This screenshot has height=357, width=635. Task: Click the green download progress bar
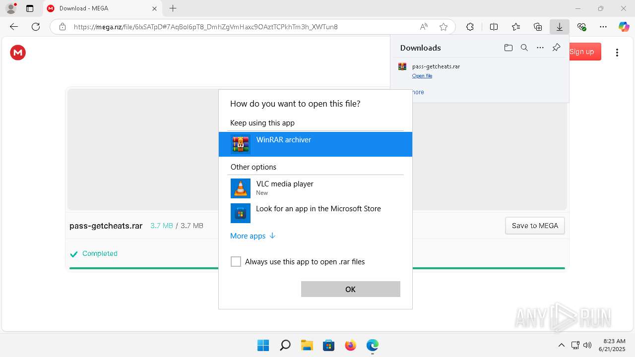317,268
